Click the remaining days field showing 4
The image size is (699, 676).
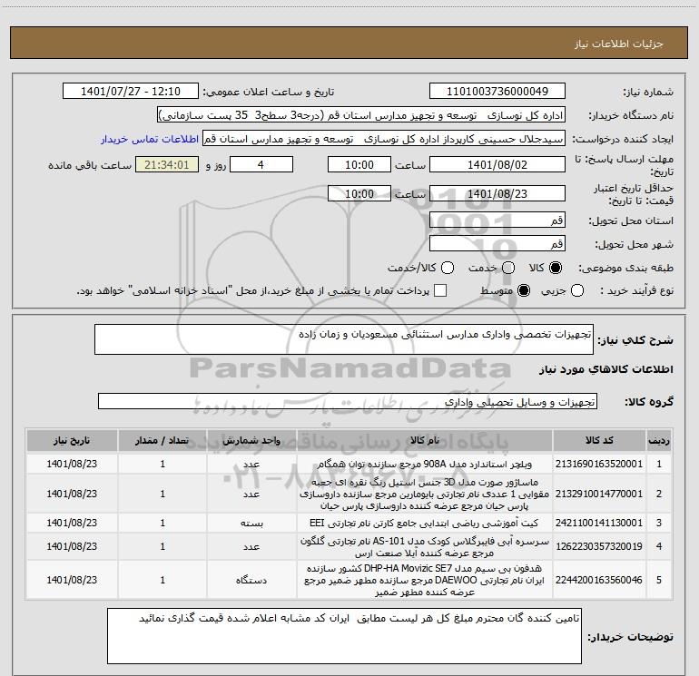261,165
